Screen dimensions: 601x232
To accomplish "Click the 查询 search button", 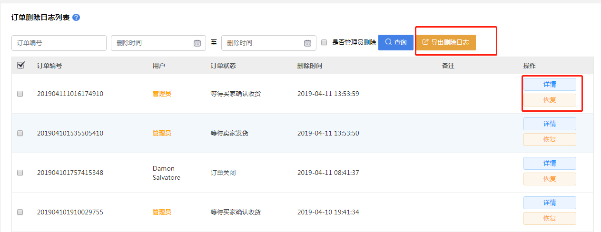I will click(396, 42).
